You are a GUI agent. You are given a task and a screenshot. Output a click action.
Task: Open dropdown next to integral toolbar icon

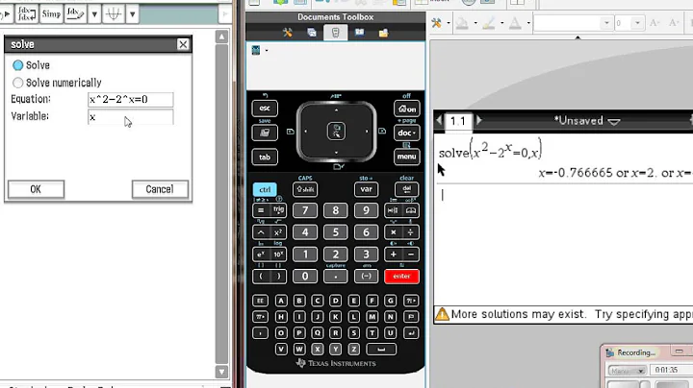click(x=94, y=13)
